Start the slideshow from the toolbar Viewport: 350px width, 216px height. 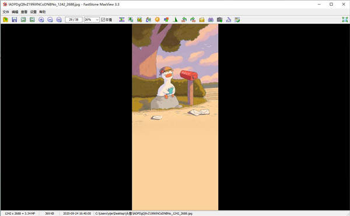(122, 20)
